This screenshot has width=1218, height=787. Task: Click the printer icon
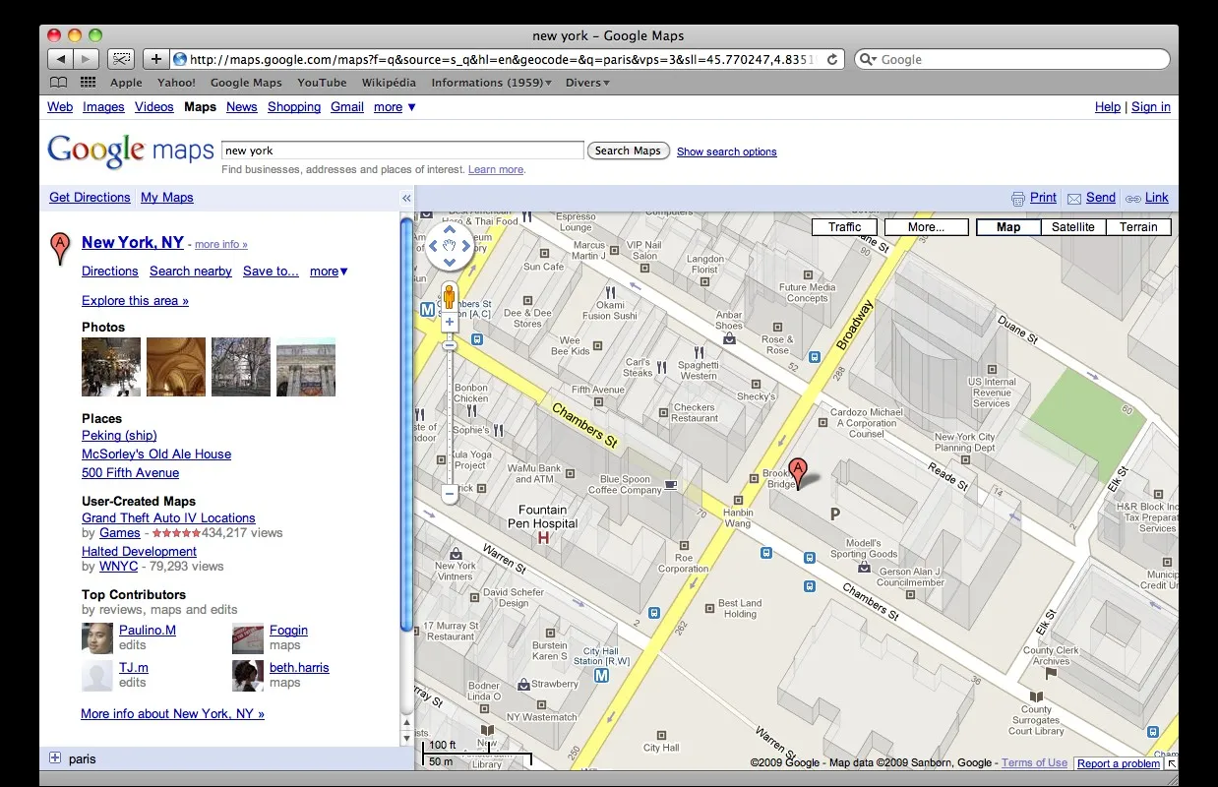pyautogui.click(x=1018, y=198)
